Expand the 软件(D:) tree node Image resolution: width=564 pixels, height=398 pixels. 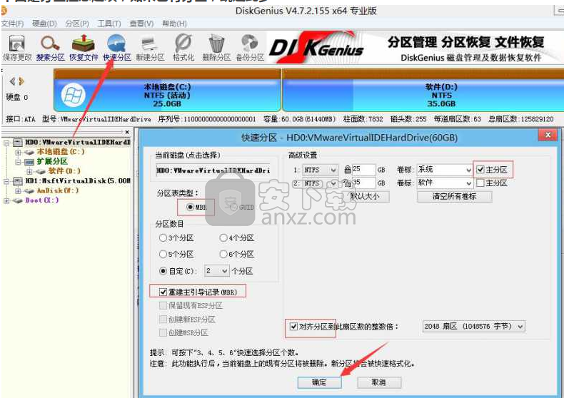point(30,171)
